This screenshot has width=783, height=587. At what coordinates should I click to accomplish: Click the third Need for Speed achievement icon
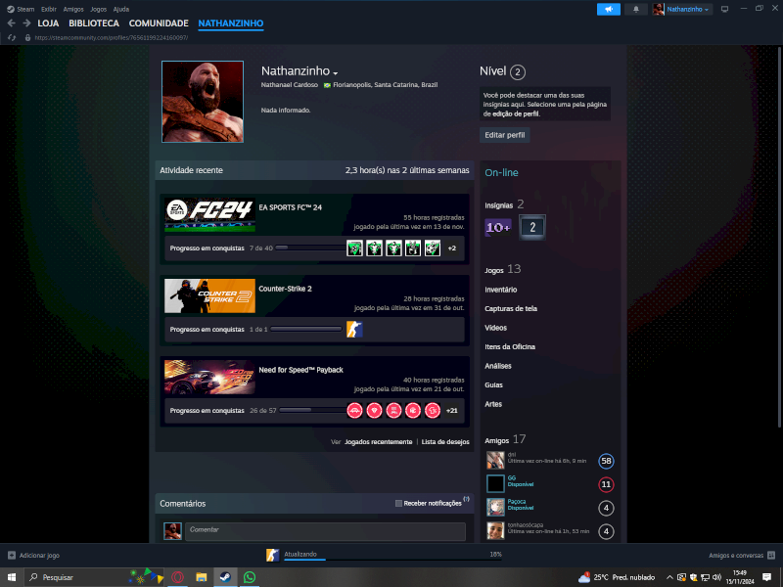click(393, 410)
